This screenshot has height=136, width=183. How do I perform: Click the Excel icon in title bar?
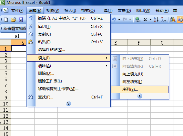tap(2, 3)
